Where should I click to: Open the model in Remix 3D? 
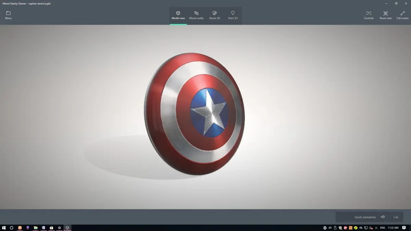[x=215, y=15]
